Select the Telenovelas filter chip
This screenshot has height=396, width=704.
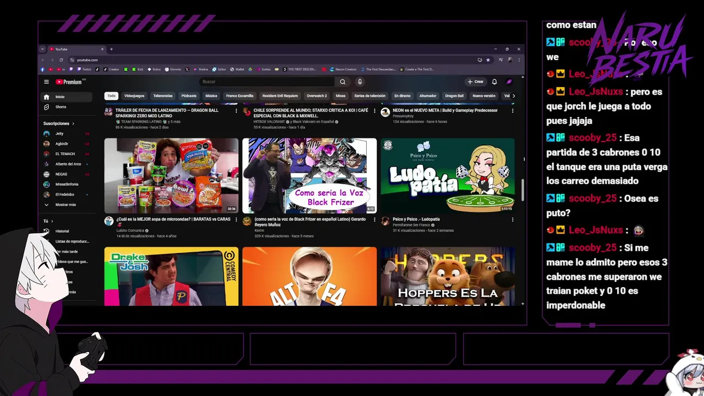point(163,96)
